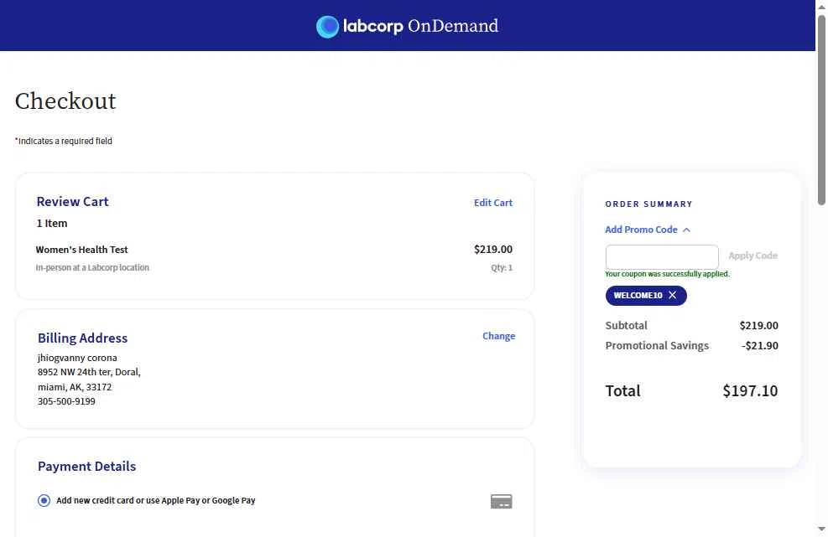
Task: Click the page's vertical scrollbar thumb
Action: [821, 110]
